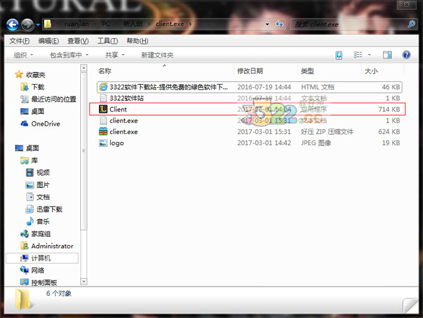Select the logo JPEG image file

point(249,143)
